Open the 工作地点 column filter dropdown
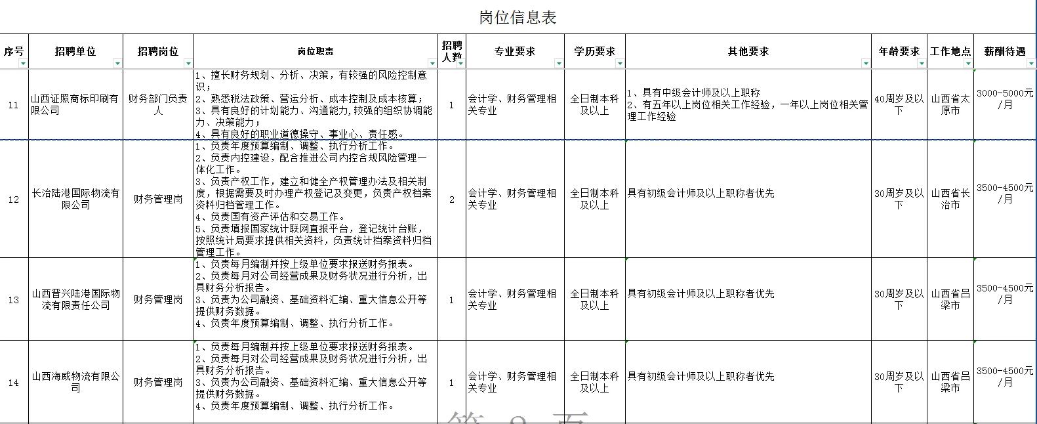Screen dimensions: 1037x424 [969, 64]
